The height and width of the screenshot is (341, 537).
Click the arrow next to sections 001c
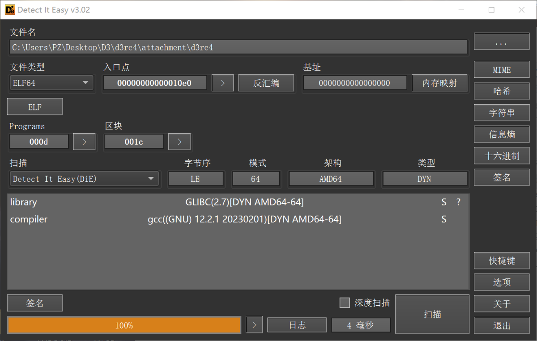tap(179, 142)
